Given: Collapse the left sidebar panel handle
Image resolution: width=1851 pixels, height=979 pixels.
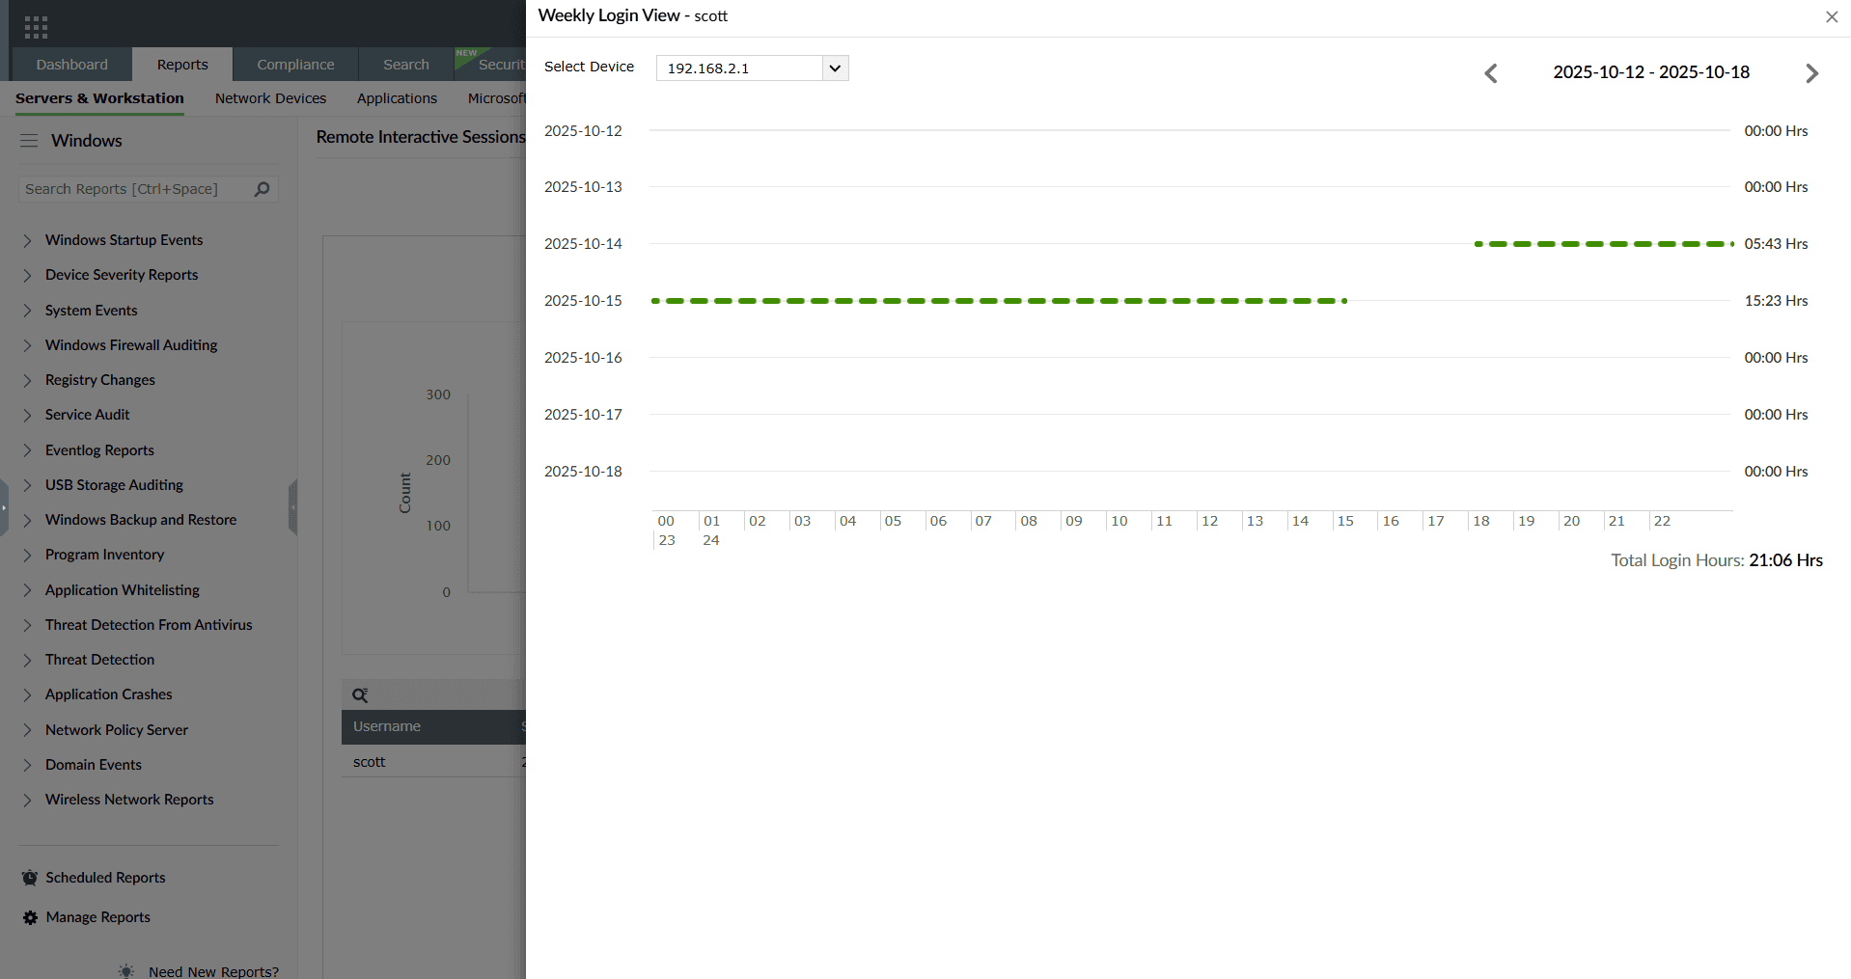Looking at the screenshot, I should tap(292, 507).
